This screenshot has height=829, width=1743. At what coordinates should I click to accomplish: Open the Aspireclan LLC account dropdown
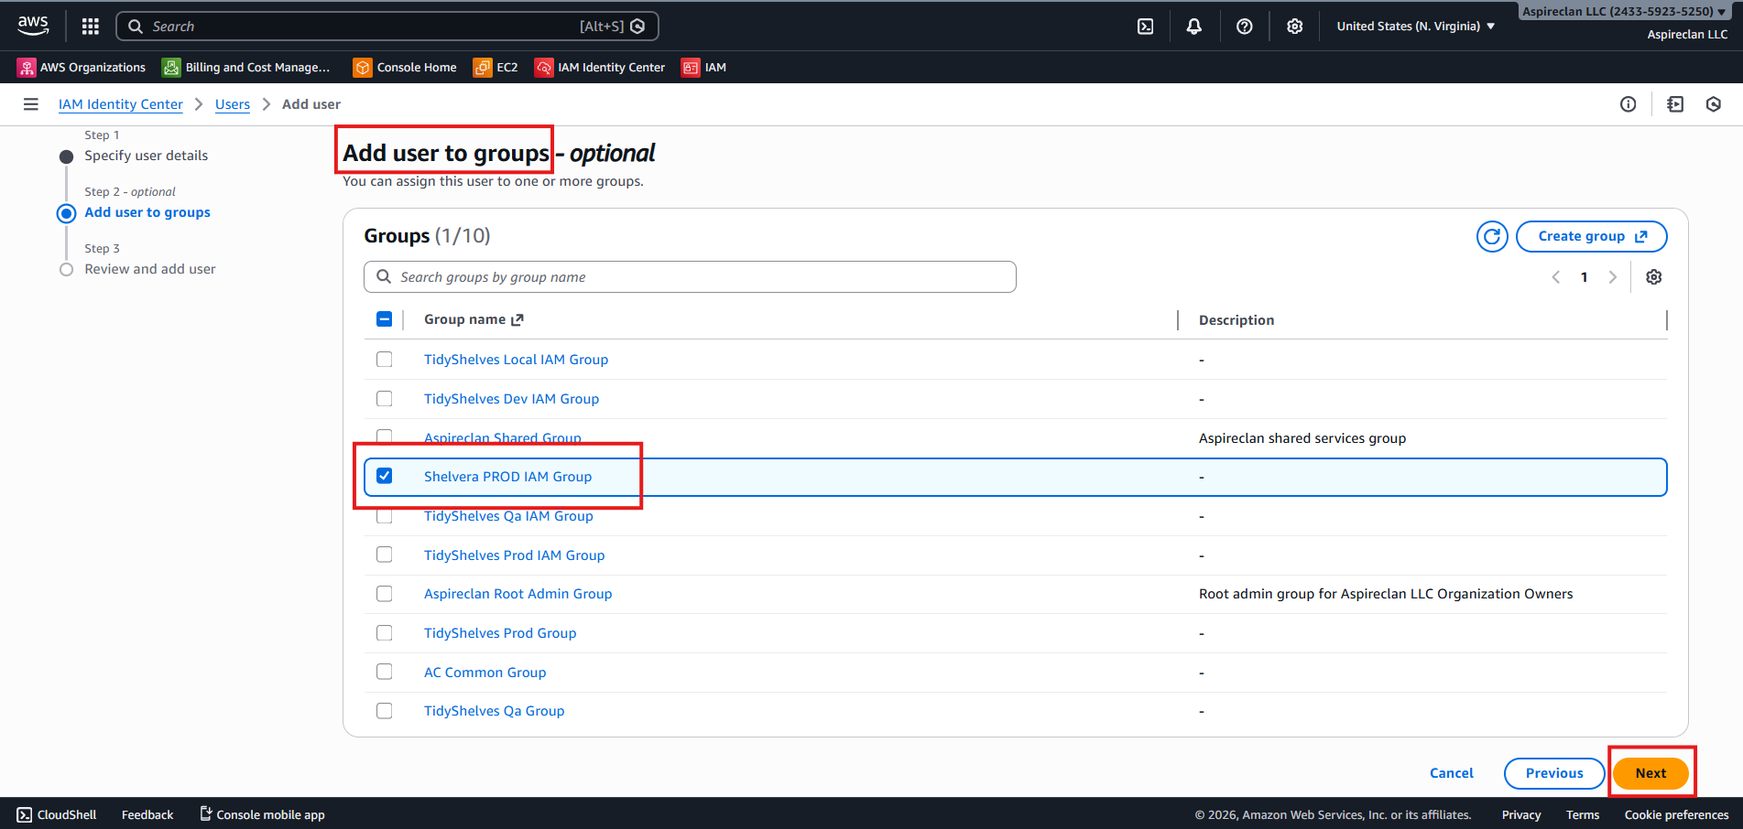[x=1624, y=12]
